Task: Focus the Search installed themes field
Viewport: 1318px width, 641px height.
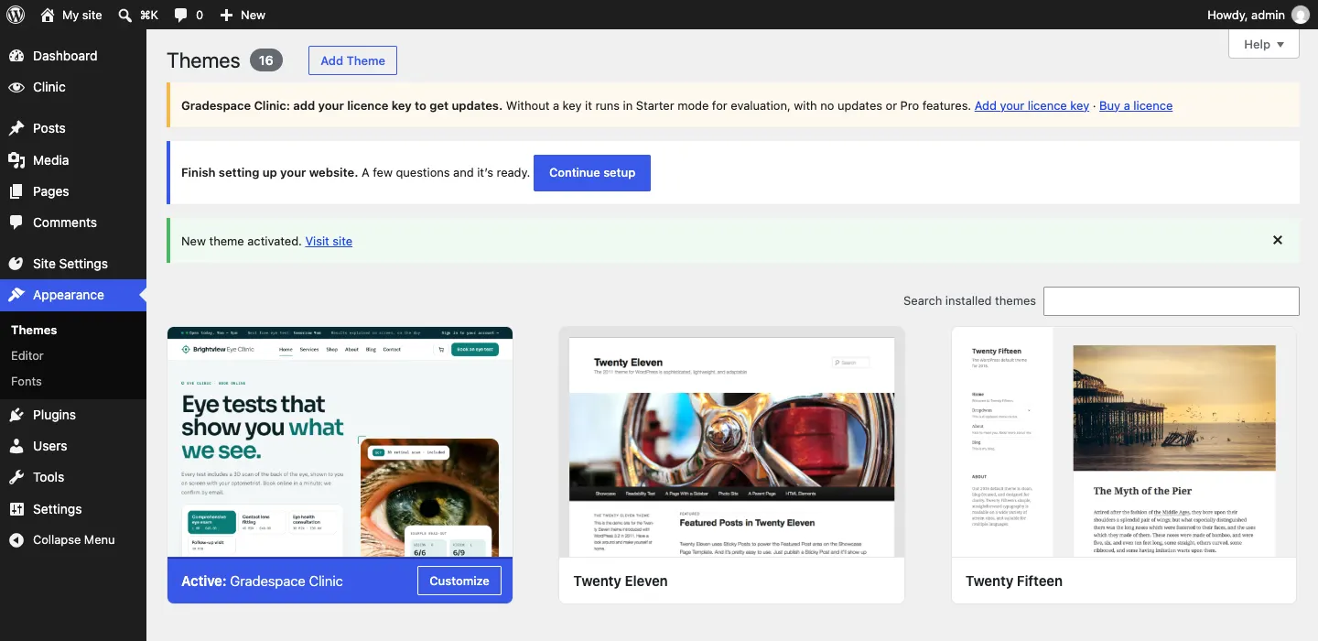Action: coord(1172,301)
